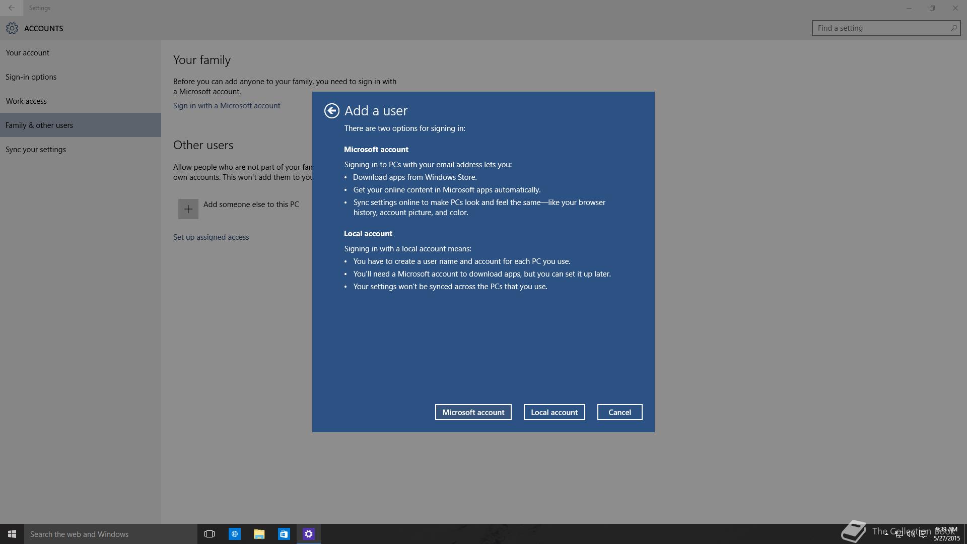The height and width of the screenshot is (544, 967).
Task: Choose the Microsoft account button
Action: pos(473,412)
